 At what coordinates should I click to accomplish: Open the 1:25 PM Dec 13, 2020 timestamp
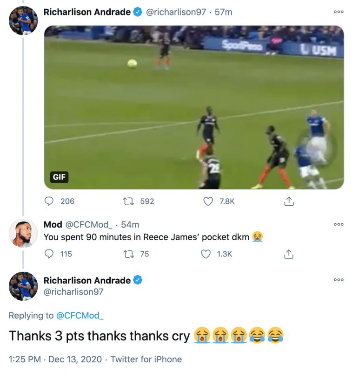point(55,359)
